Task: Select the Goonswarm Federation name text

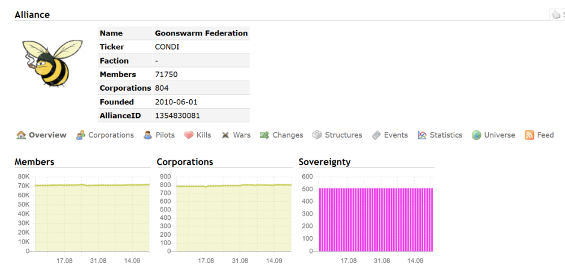Action: (202, 33)
